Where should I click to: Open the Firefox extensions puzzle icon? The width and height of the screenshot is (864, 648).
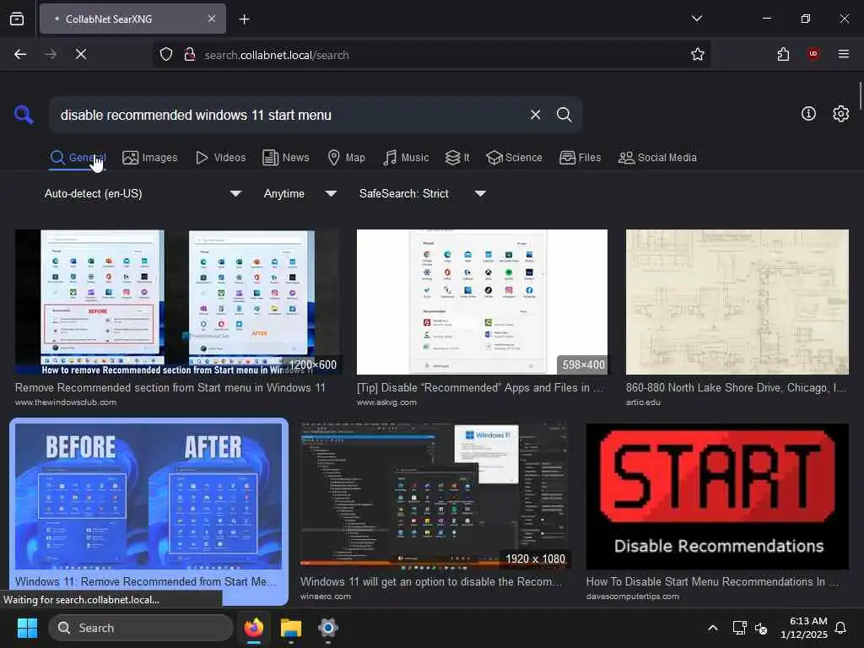pyautogui.click(x=783, y=54)
